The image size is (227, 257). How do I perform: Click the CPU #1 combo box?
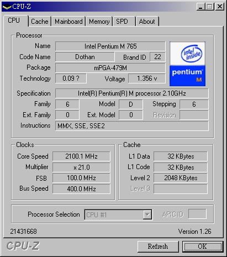point(118,214)
